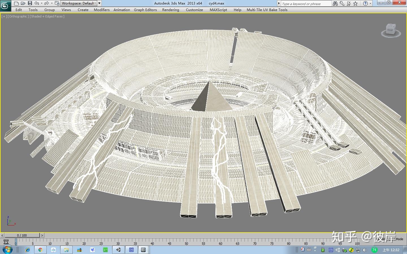
Task: Open Subscription Center key icon
Action: tap(342, 3)
